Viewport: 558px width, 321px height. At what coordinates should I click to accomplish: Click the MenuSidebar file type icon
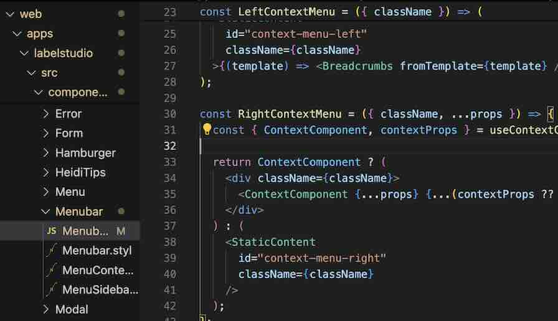pyautogui.click(x=51, y=290)
